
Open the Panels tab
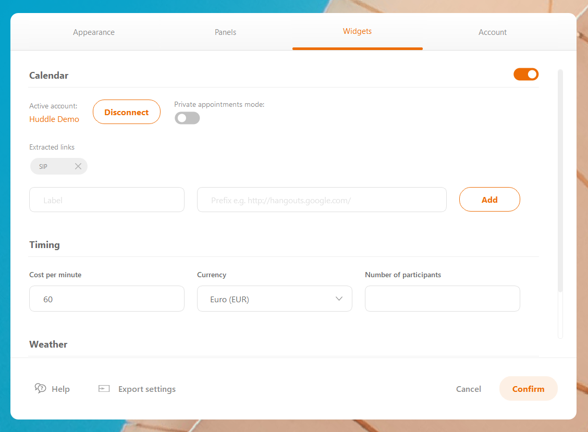(225, 32)
